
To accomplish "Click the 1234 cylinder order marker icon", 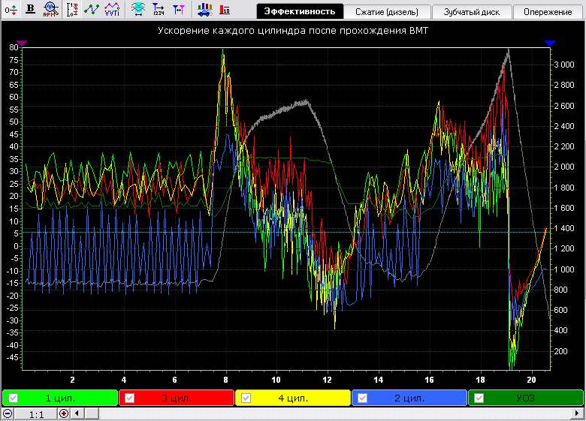I will click(x=159, y=9).
